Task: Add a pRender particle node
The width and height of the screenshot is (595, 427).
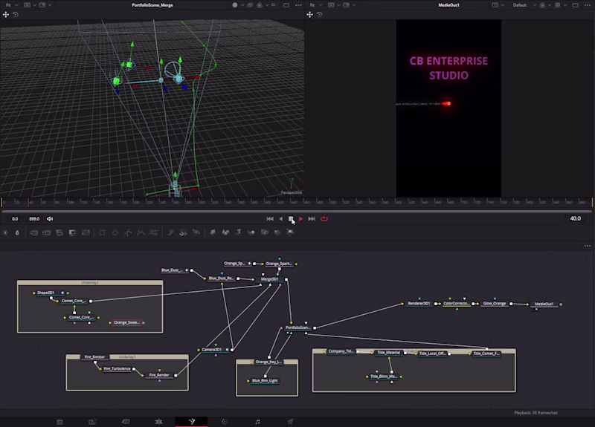Action: click(196, 232)
